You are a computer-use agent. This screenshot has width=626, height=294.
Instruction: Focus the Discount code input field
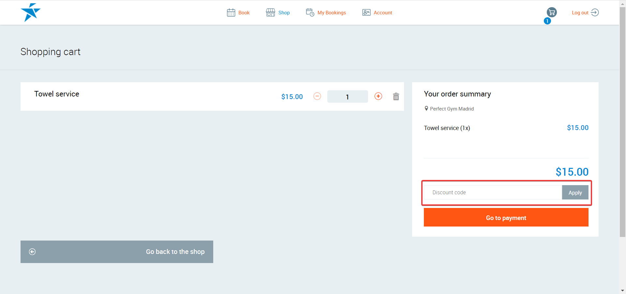pyautogui.click(x=492, y=193)
